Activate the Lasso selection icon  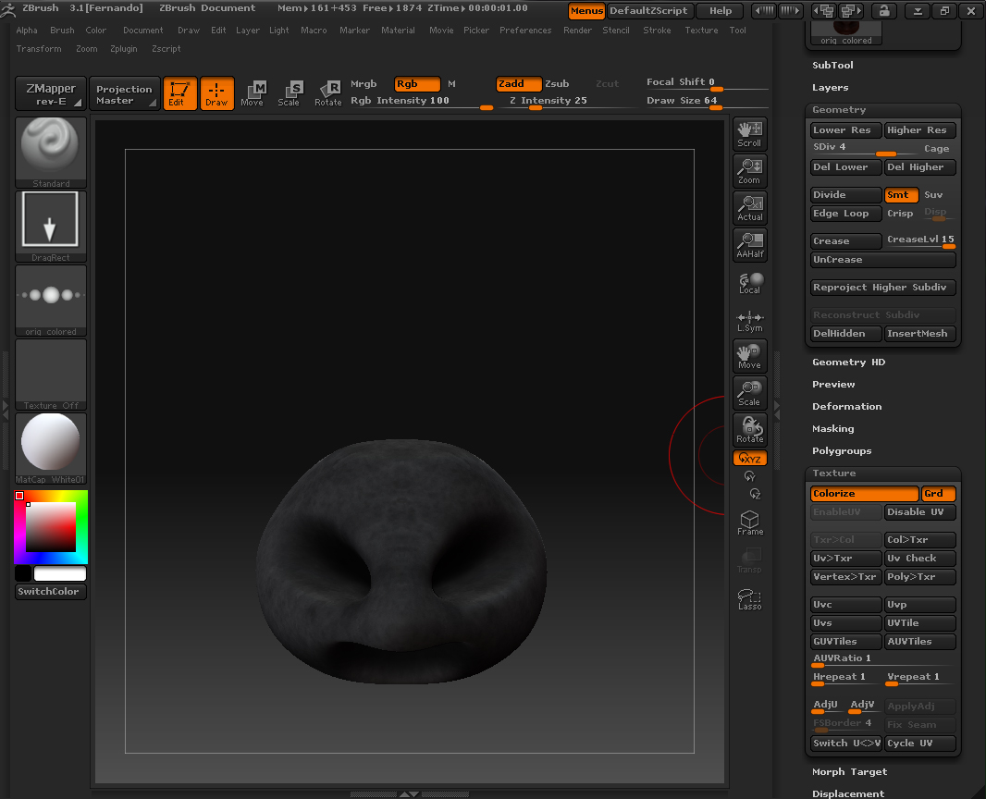[749, 598]
